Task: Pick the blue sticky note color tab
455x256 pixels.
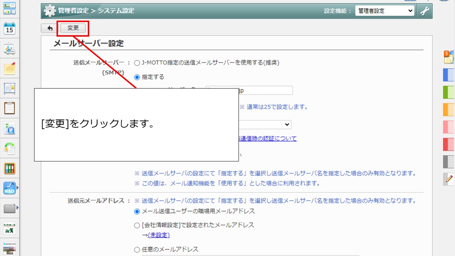Action: coord(449,75)
